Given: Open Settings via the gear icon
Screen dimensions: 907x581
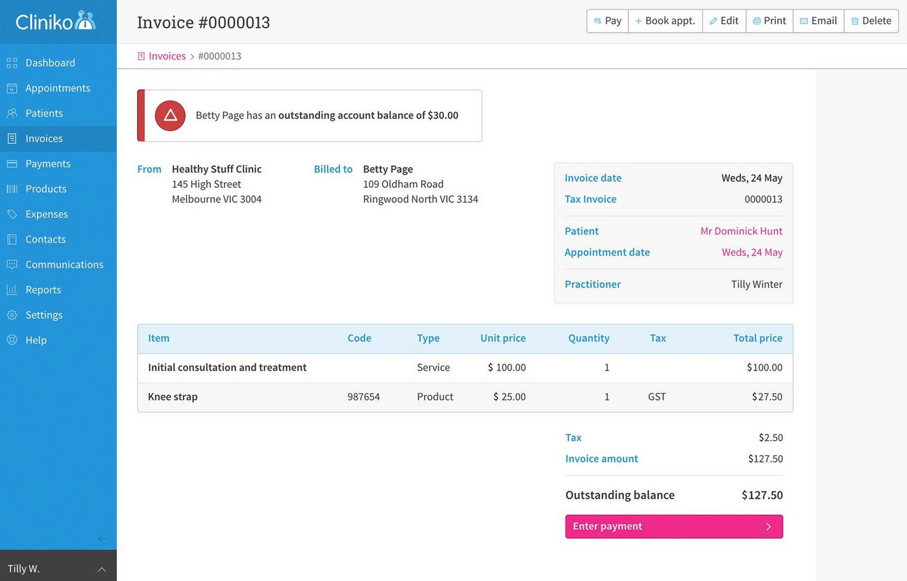Looking at the screenshot, I should (x=11, y=314).
